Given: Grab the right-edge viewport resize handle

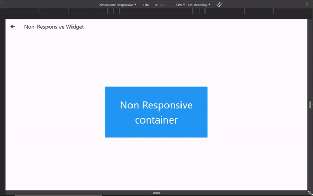Looking at the screenshot, I should (x=310, y=105).
